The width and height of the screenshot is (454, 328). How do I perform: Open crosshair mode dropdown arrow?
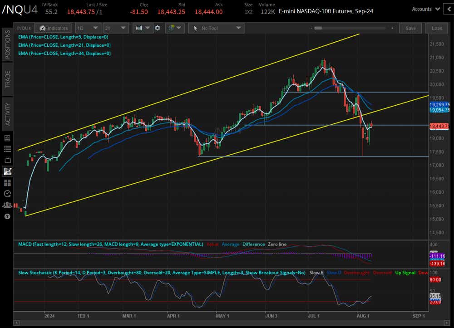pyautogui.click(x=178, y=28)
